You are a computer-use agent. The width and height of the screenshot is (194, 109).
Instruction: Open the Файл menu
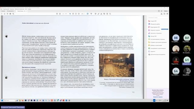(1, 9)
